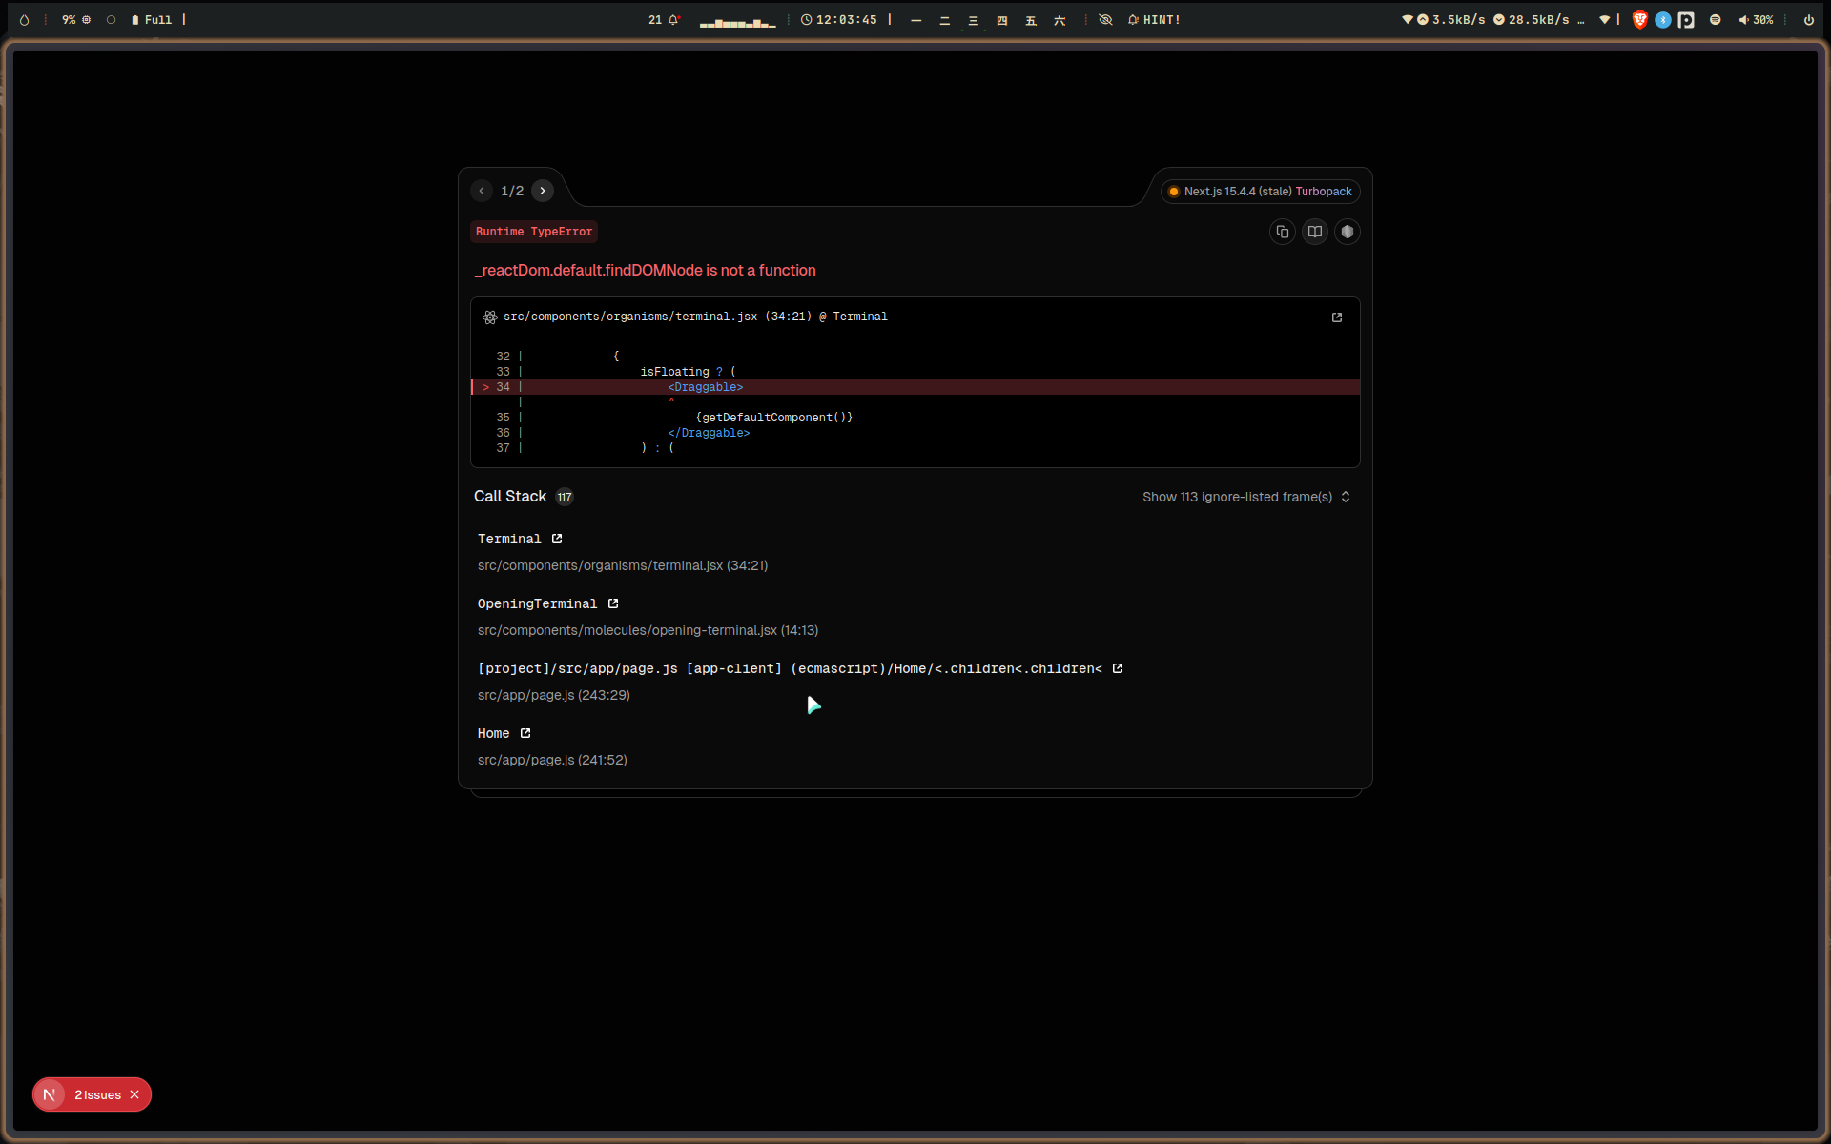Open Terminal frame in editor icon
Image resolution: width=1831 pixels, height=1144 pixels.
[557, 539]
